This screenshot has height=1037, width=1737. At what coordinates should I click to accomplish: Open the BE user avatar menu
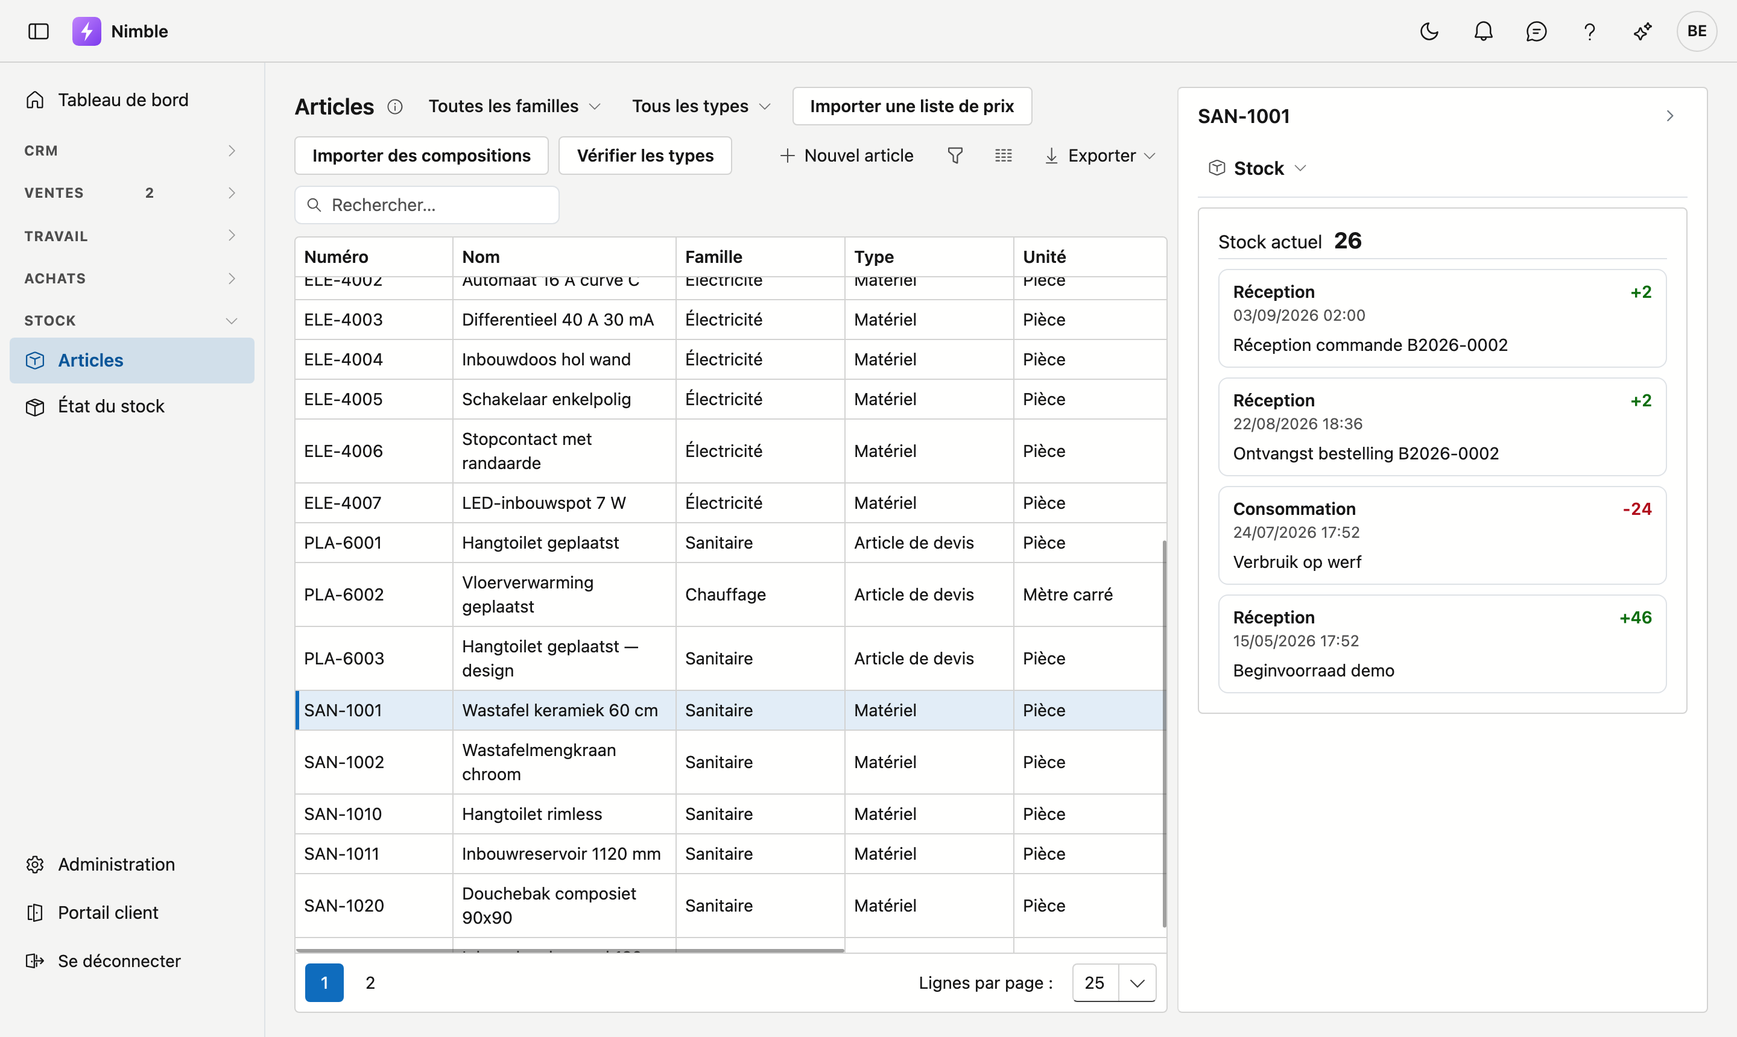click(x=1697, y=31)
